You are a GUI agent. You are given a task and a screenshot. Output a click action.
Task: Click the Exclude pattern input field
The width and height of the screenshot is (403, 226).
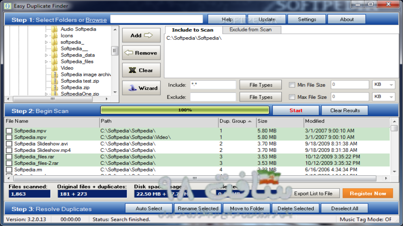(x=213, y=97)
